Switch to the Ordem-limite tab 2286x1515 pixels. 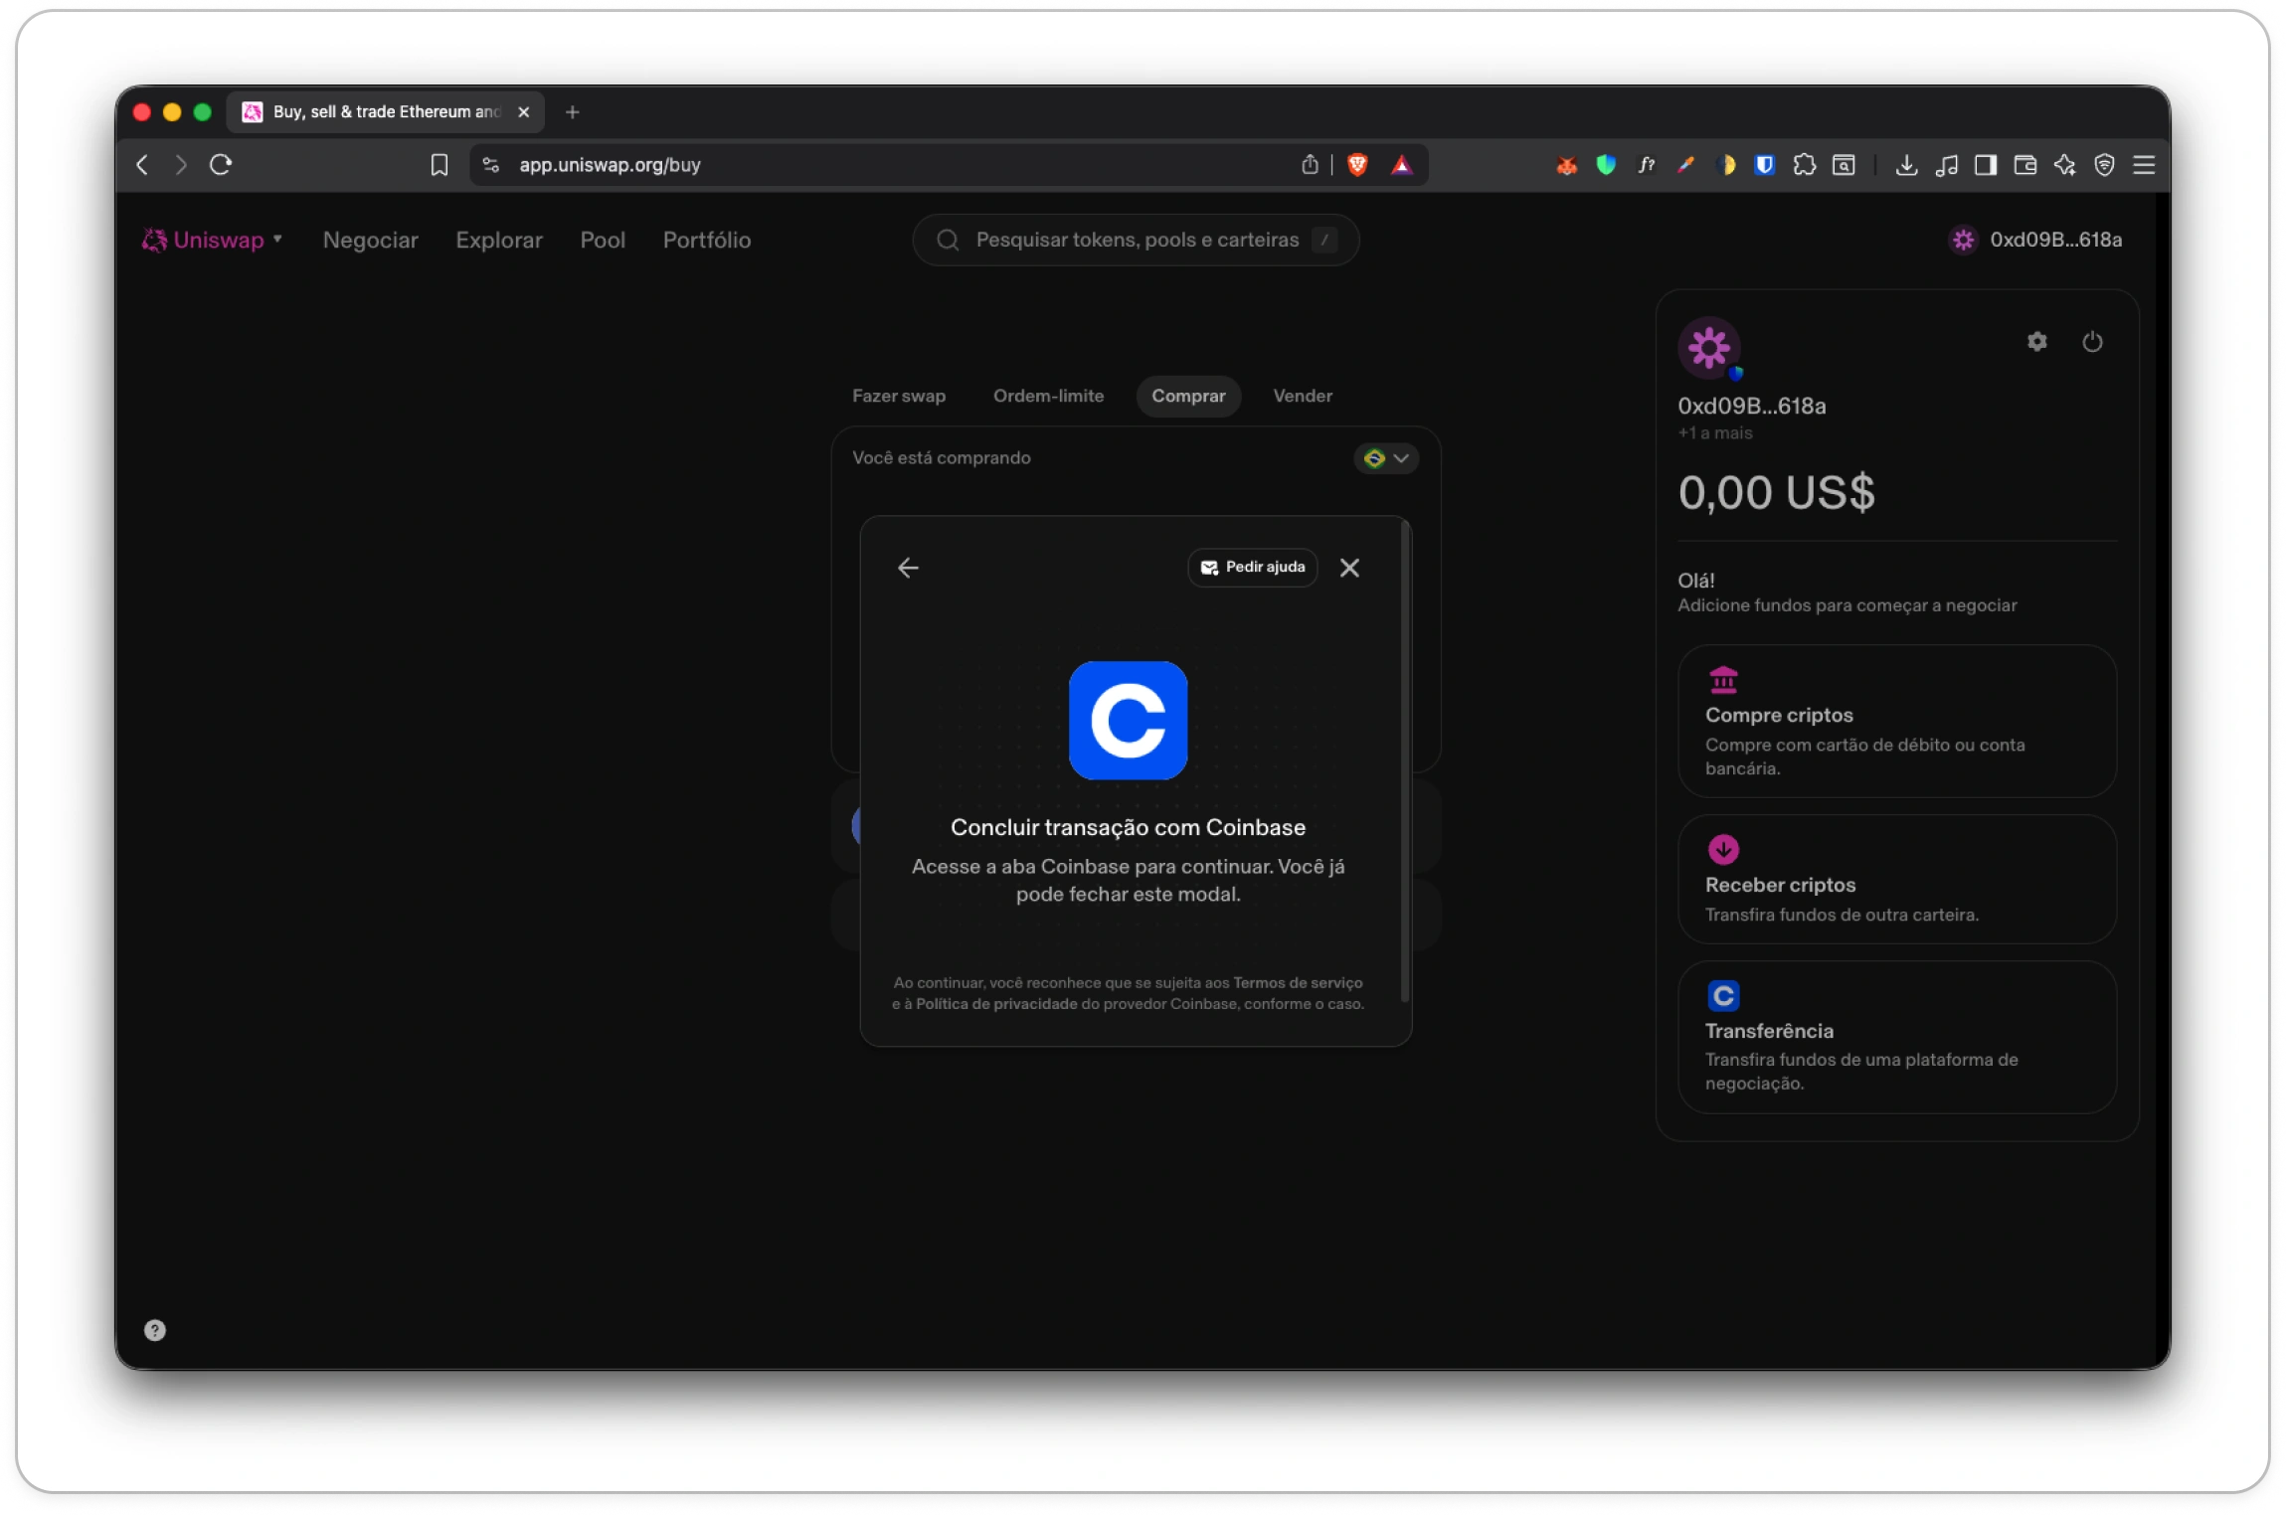(1048, 396)
